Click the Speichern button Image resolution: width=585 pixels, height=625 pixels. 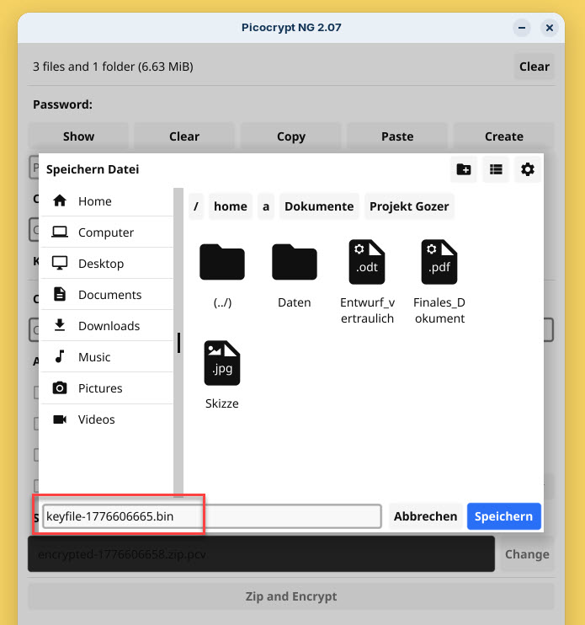coord(503,516)
